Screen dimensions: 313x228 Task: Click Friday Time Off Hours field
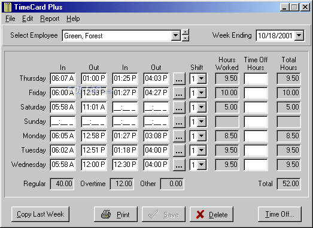256,93
